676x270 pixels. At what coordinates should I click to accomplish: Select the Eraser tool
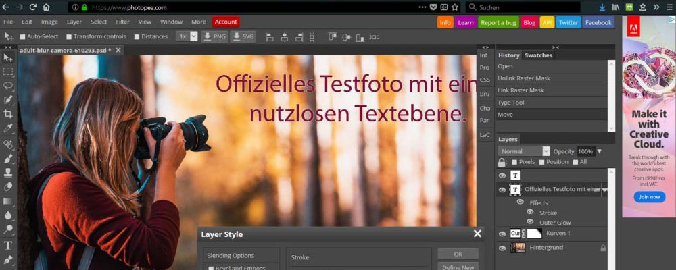tap(8, 187)
